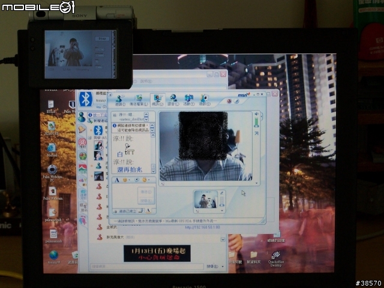Click the 搜尋 search button in Messenger main window

[212, 266]
